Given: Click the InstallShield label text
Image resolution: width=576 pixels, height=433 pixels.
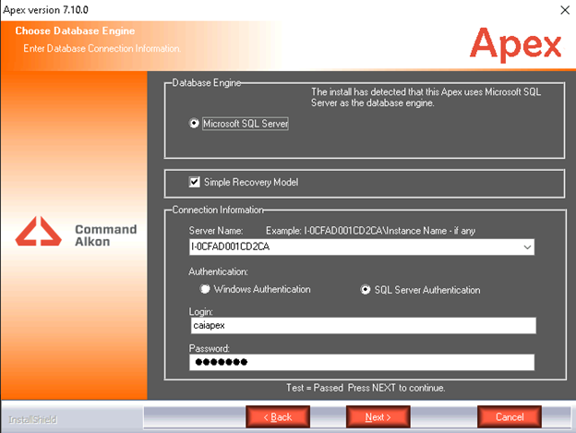Looking at the screenshot, I should click(x=32, y=419).
